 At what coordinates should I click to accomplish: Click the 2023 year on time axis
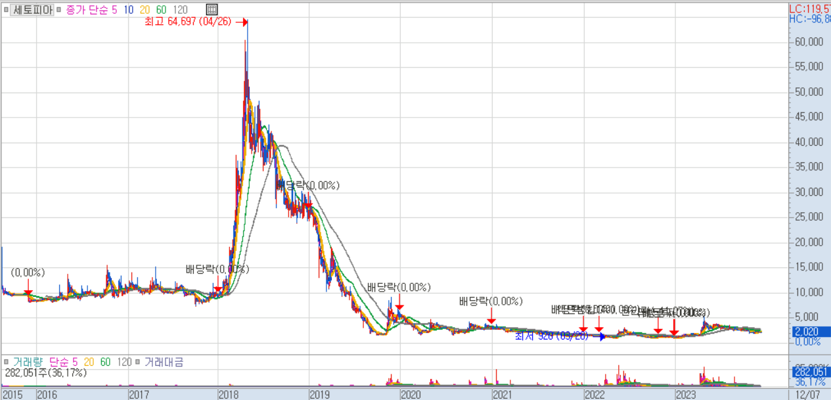686,394
